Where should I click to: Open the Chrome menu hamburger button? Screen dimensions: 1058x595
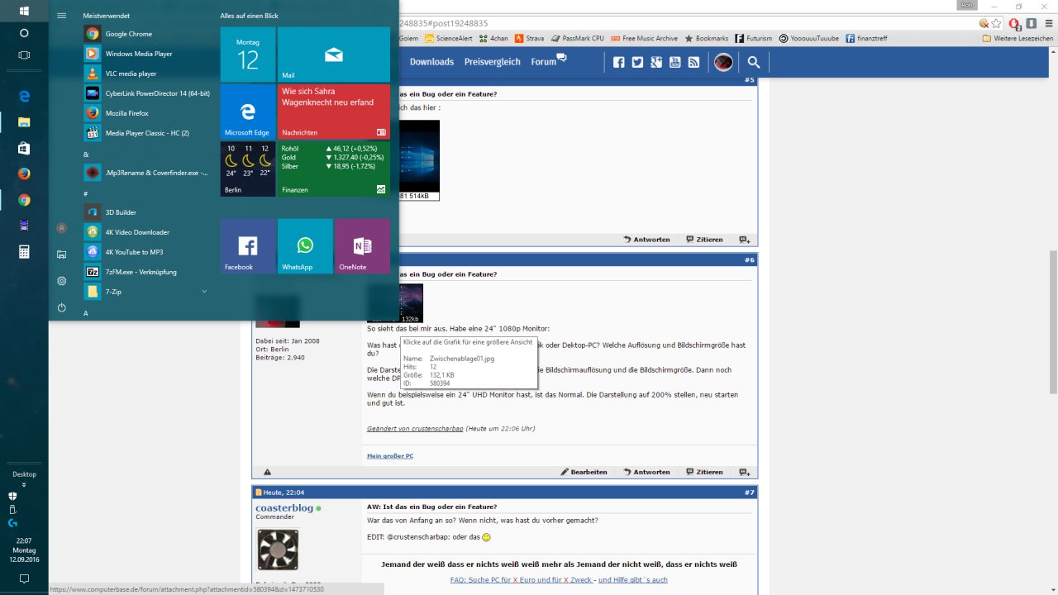(x=1047, y=23)
